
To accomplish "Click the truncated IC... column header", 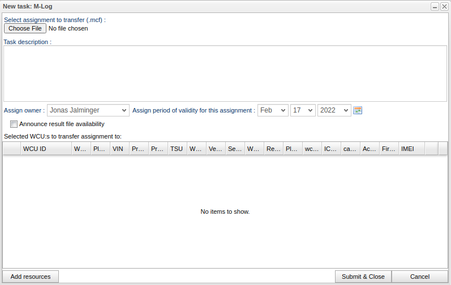I will coord(330,149).
